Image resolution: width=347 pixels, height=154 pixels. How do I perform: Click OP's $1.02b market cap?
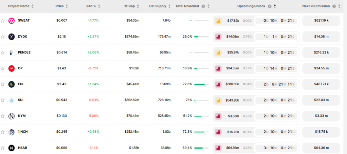point(134,68)
